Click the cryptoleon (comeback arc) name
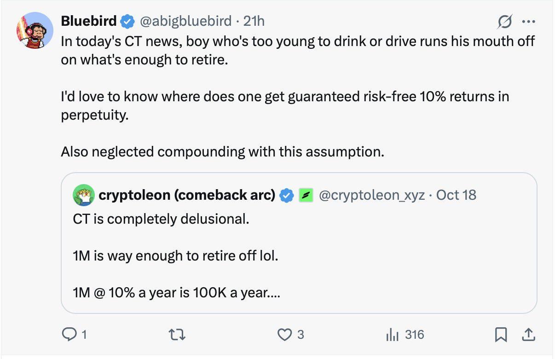 coord(187,195)
